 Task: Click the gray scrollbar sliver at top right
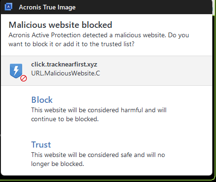214,8
